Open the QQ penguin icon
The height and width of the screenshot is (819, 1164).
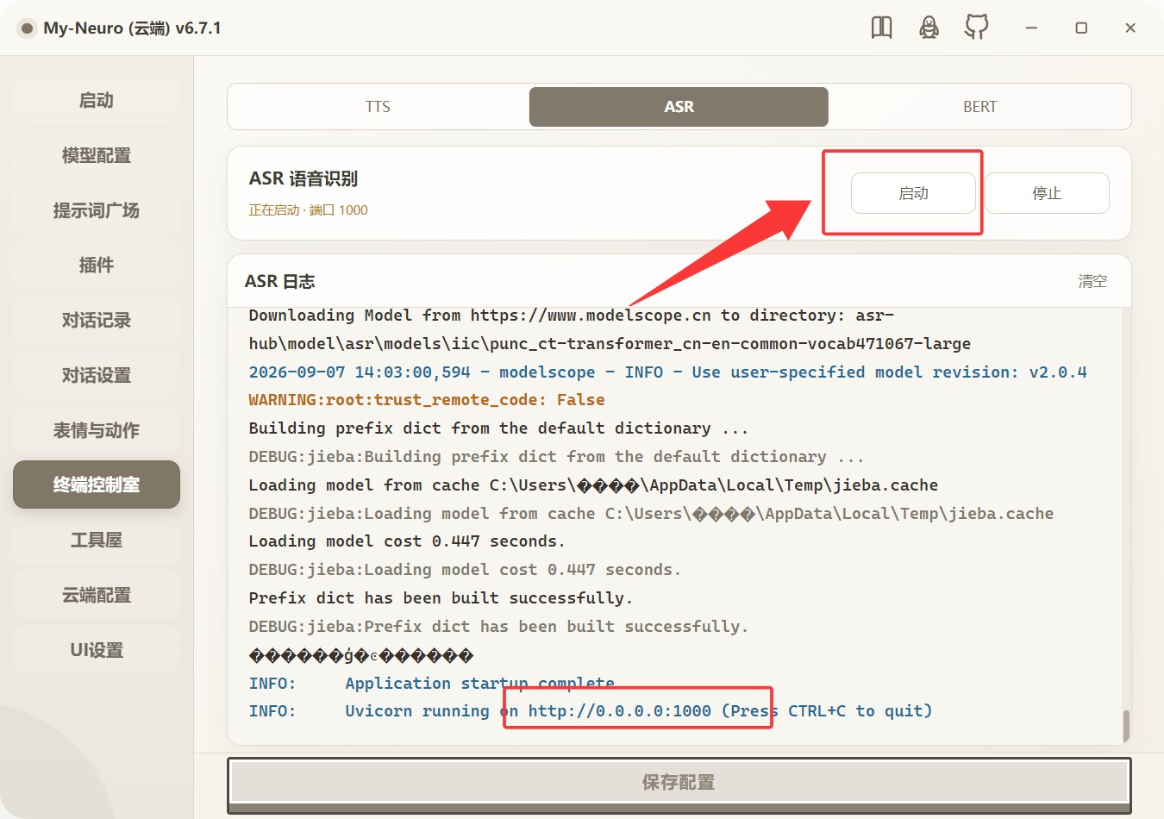929,28
